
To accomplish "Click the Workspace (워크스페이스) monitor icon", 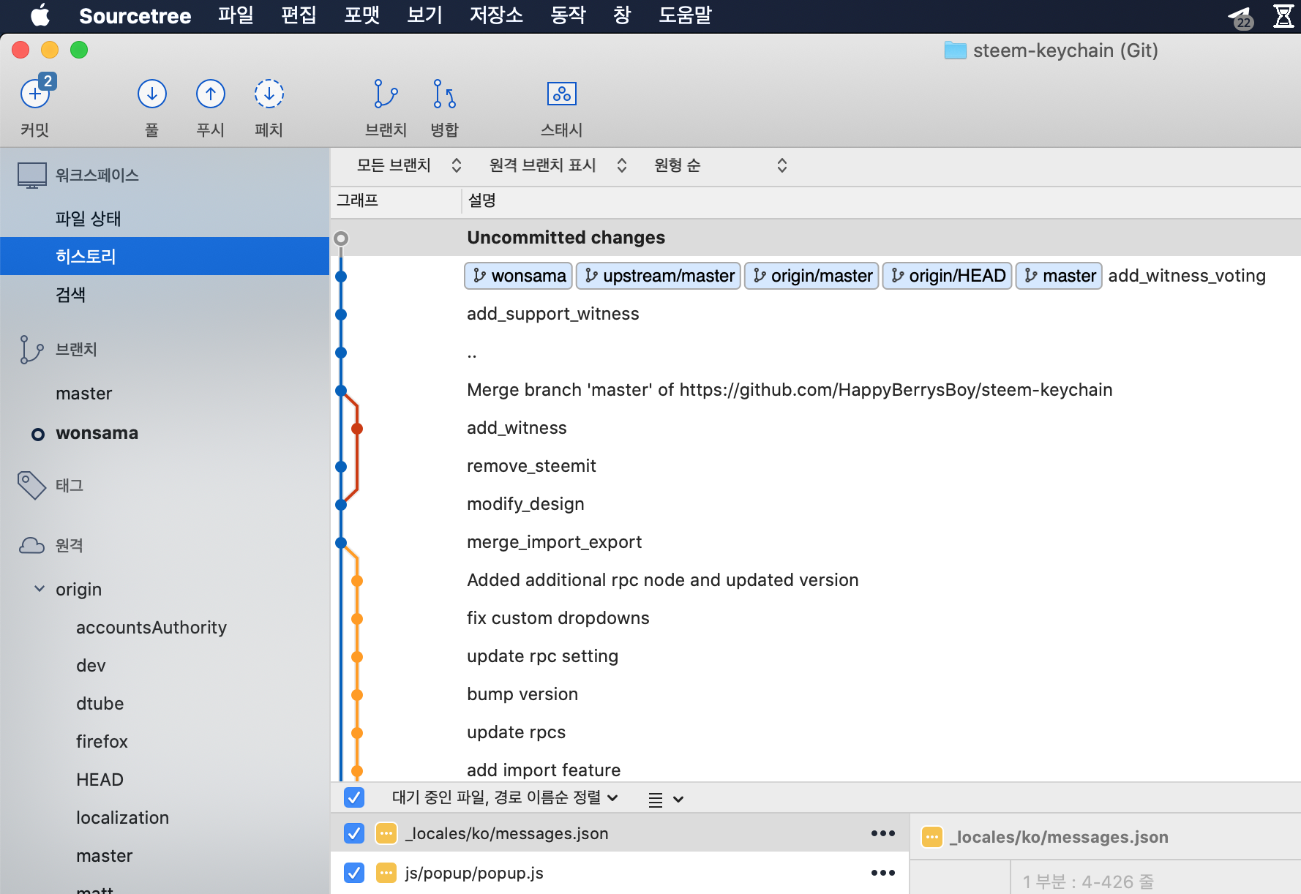I will pyautogui.click(x=32, y=176).
